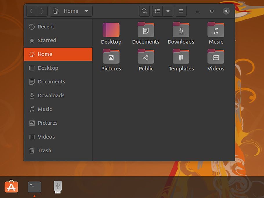
Task: Open the hamburger main menu
Action: coord(181,11)
